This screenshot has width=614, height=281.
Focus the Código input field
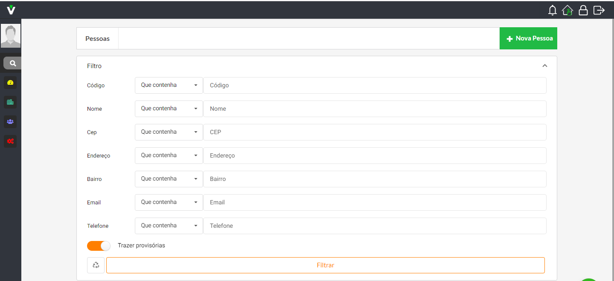[x=375, y=85]
